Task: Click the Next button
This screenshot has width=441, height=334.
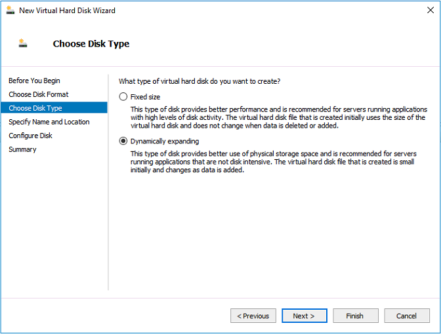Action: pyautogui.click(x=304, y=316)
